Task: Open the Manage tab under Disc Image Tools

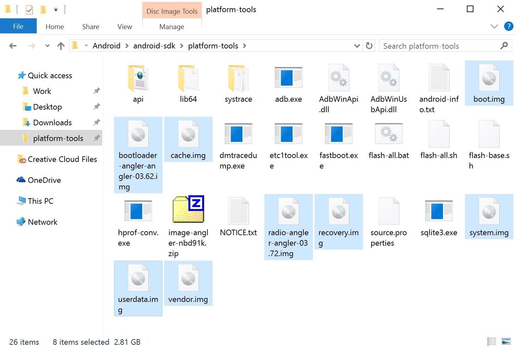Action: point(172,27)
